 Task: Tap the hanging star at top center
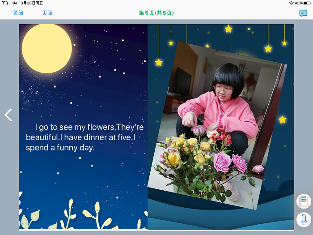(x=228, y=29)
